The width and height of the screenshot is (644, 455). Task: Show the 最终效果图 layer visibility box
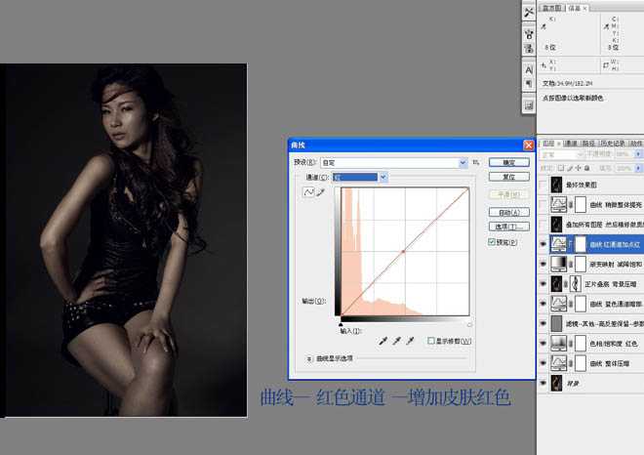543,185
